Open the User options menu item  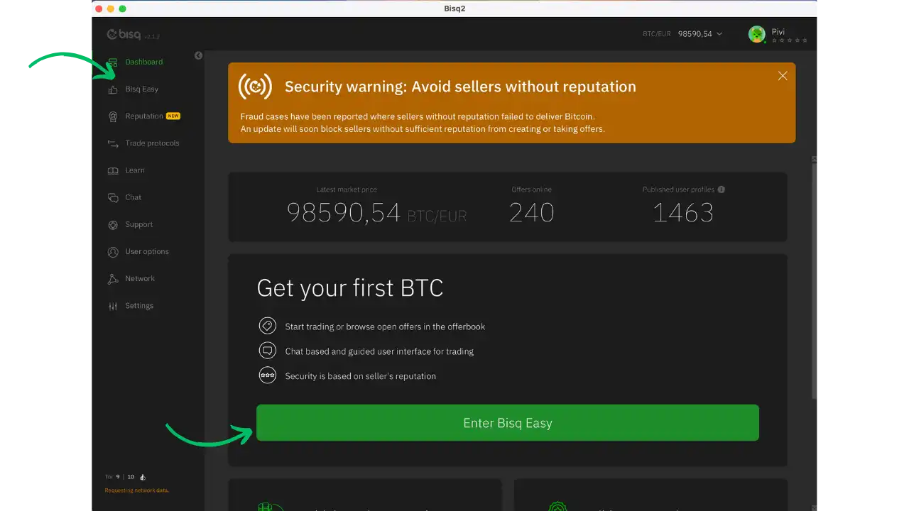click(146, 252)
